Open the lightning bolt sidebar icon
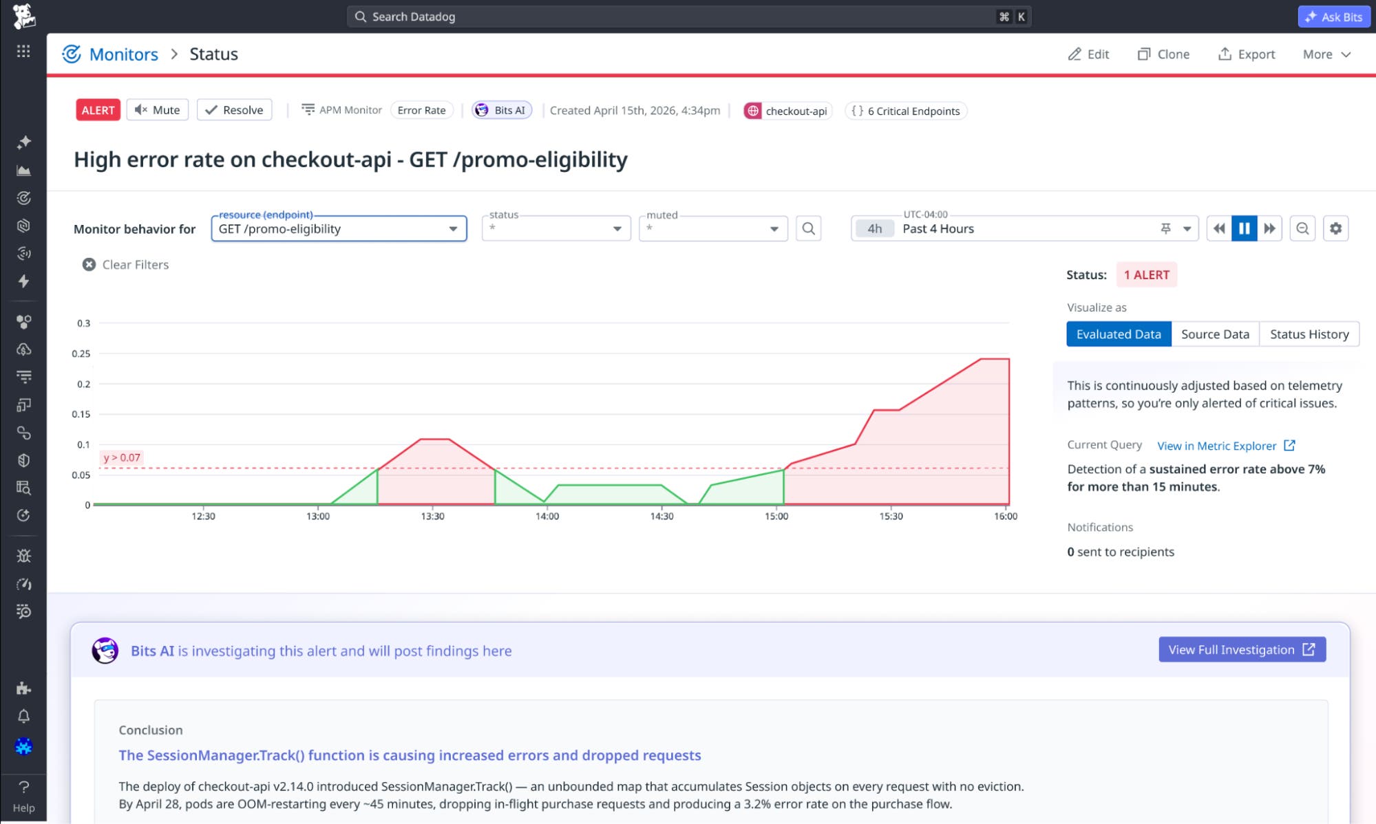 pyautogui.click(x=23, y=281)
